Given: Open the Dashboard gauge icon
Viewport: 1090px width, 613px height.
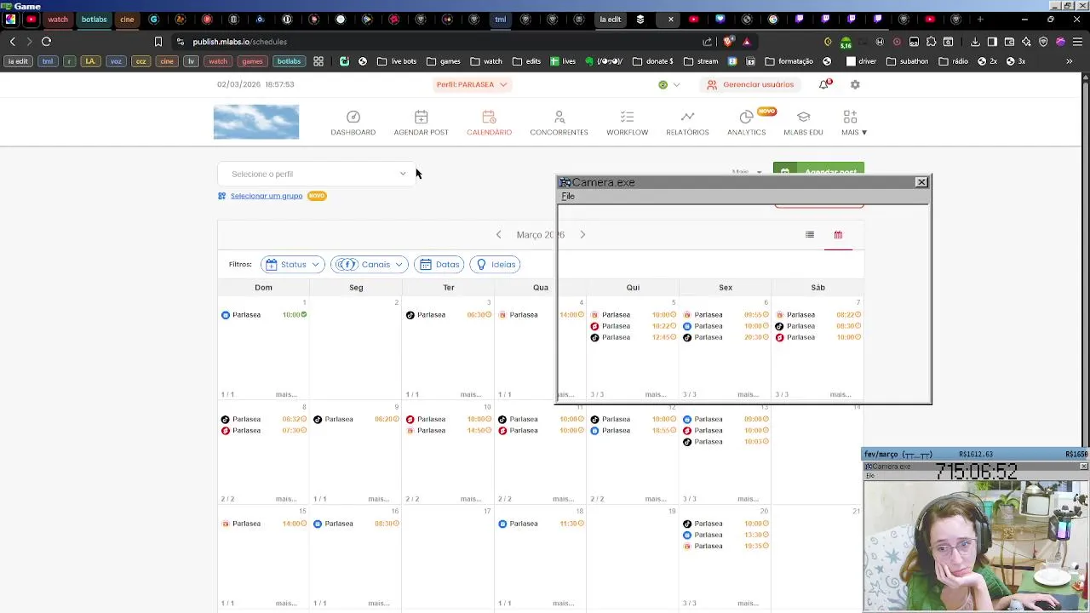Looking at the screenshot, I should tap(353, 117).
